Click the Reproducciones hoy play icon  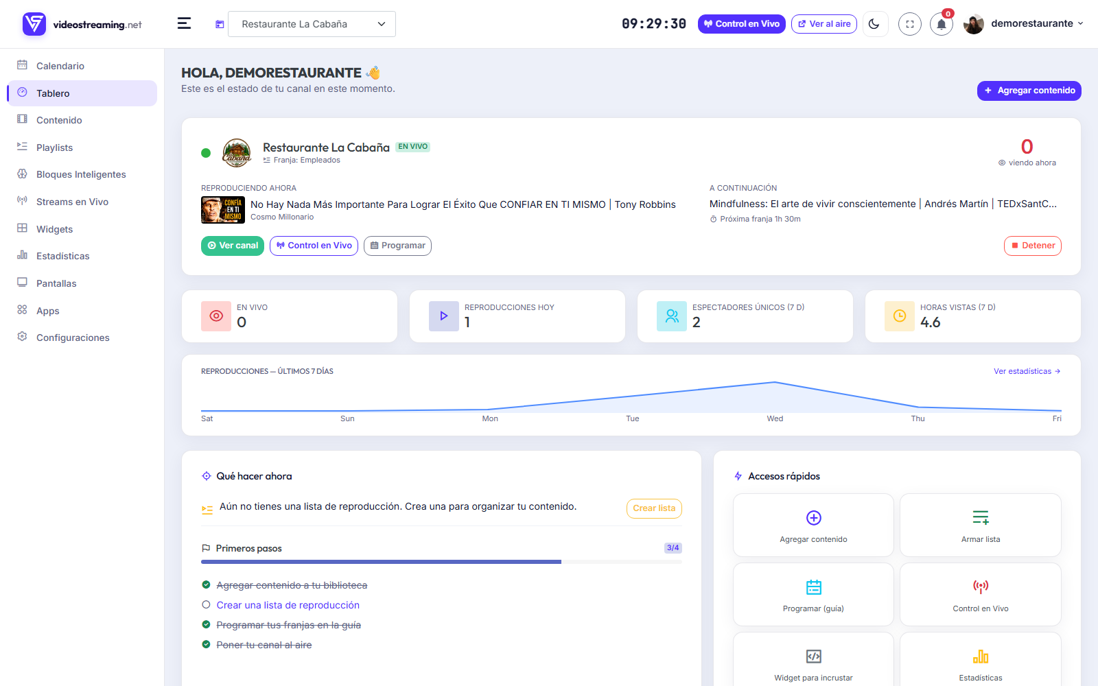point(444,316)
